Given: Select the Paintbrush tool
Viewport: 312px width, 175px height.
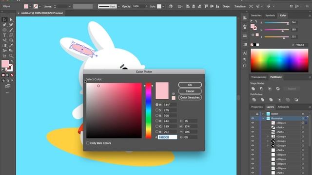Looking at the screenshot, I should point(11,30).
